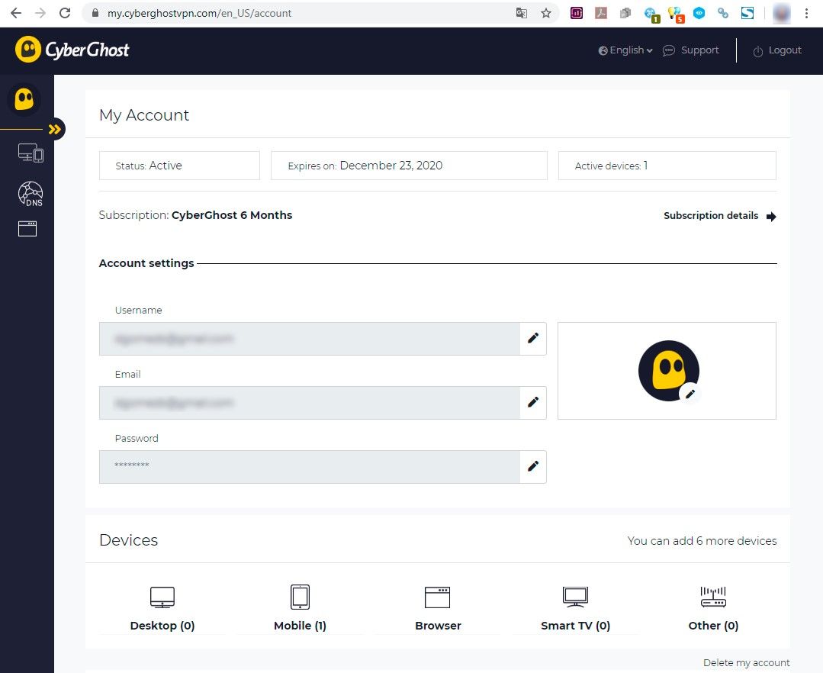Click extension icon with green badge 1
The height and width of the screenshot is (673, 823).
pos(651,14)
